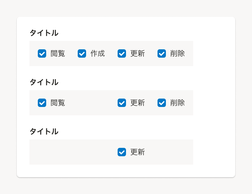Click the 更新 label in the second group
The width and height of the screenshot is (252, 194).
click(138, 103)
